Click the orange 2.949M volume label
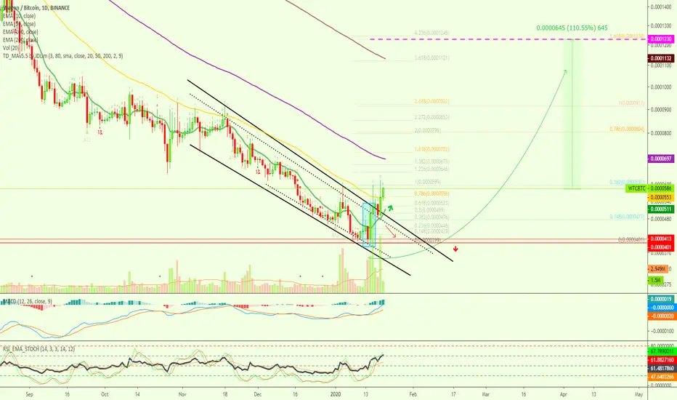Image resolution: width=677 pixels, height=400 pixels. pyautogui.click(x=658, y=269)
